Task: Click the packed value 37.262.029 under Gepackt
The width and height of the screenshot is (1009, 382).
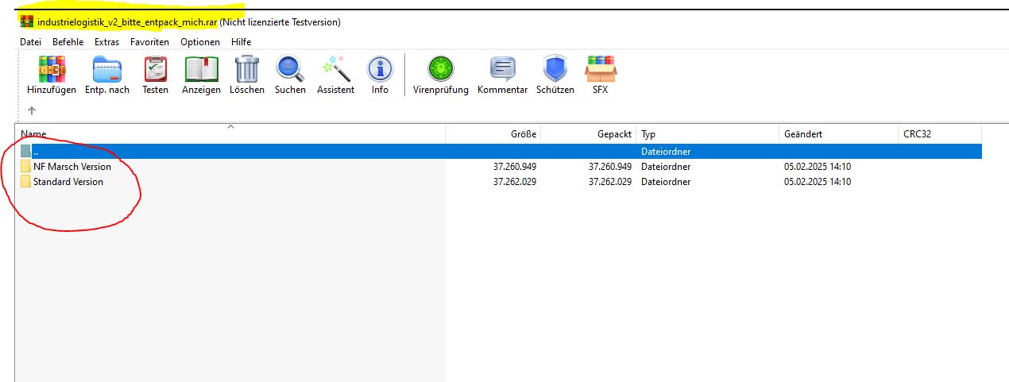Action: (x=610, y=182)
